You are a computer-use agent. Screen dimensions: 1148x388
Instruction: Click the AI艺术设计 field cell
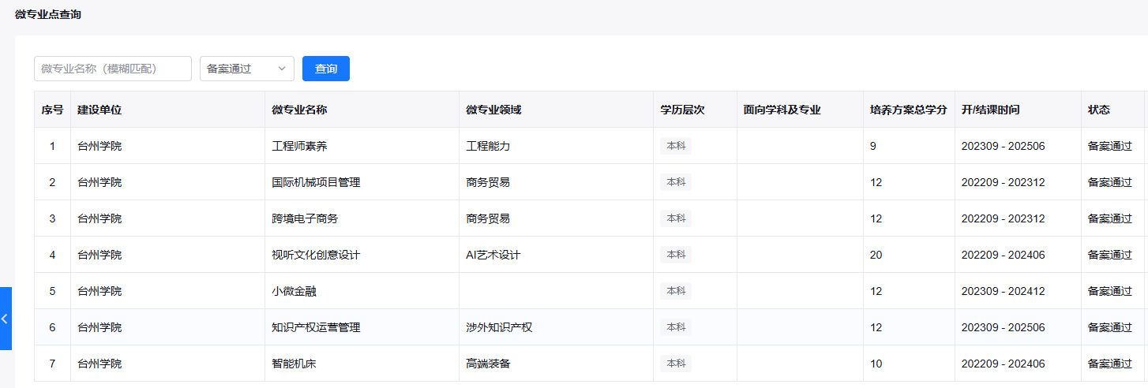click(493, 255)
